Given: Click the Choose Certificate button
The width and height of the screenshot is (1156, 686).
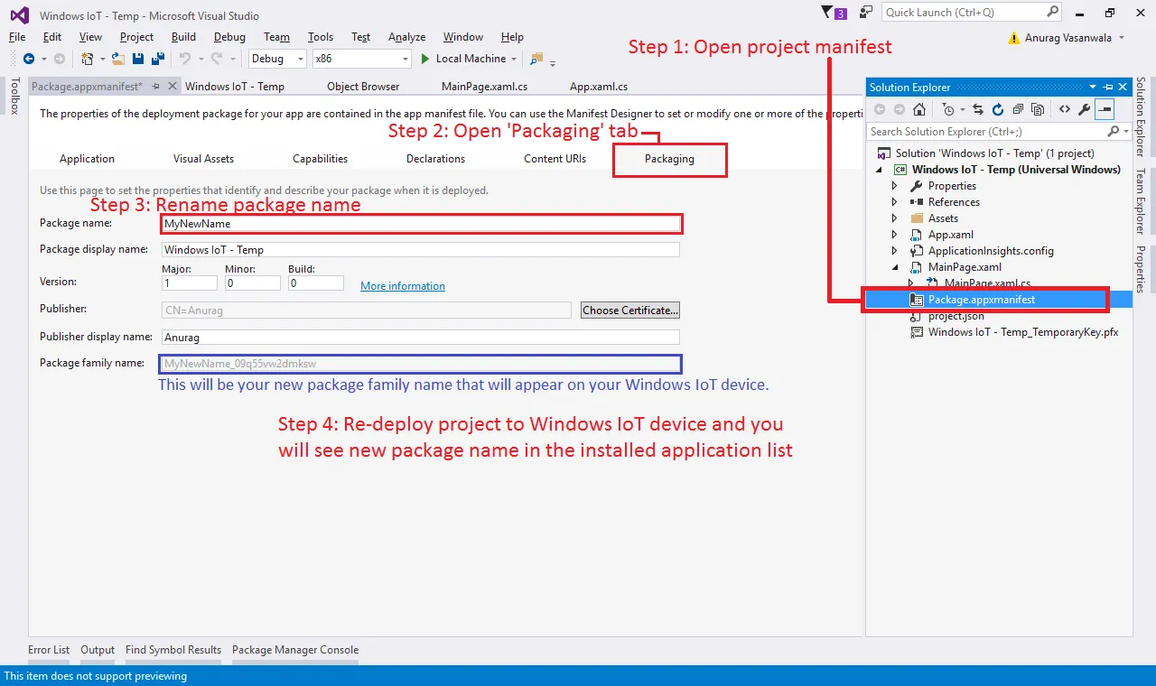Looking at the screenshot, I should (x=630, y=310).
